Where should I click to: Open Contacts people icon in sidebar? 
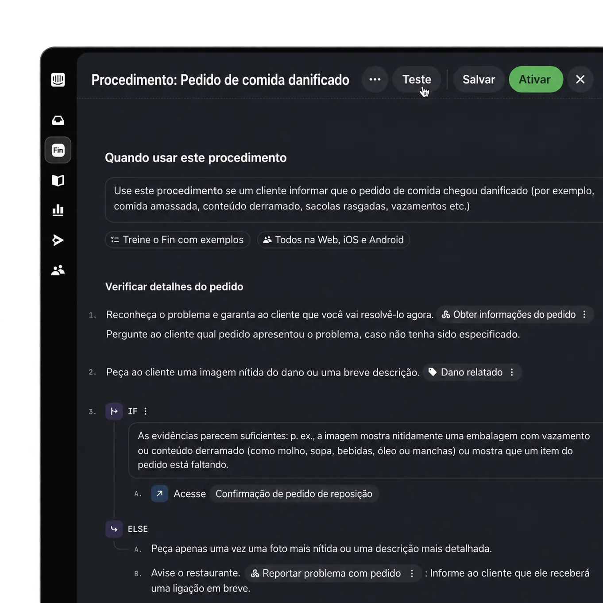coord(58,270)
